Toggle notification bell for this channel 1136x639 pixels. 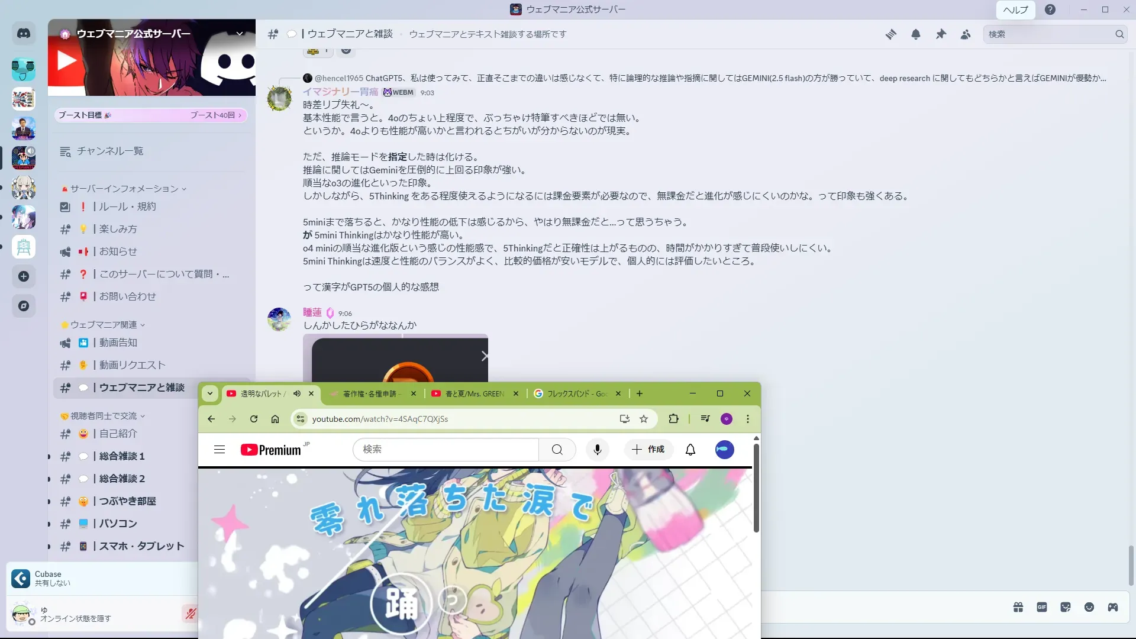(x=916, y=34)
